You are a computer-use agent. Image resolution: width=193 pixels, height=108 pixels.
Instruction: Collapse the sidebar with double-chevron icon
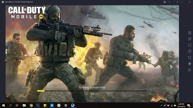point(190,2)
